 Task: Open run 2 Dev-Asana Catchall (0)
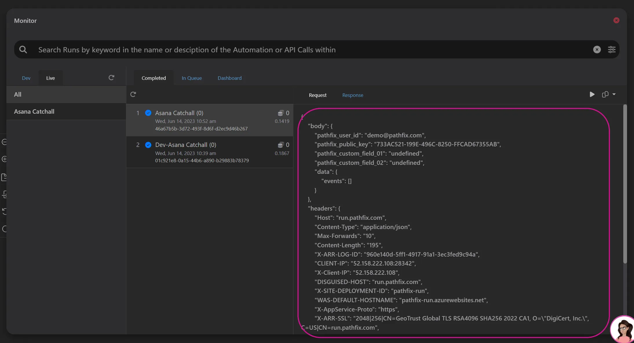click(x=210, y=152)
